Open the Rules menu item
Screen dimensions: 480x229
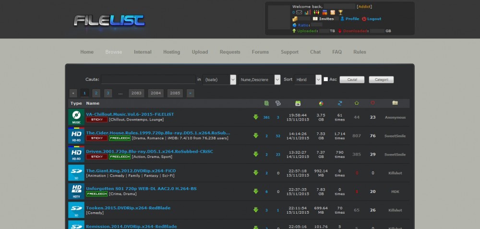(360, 52)
